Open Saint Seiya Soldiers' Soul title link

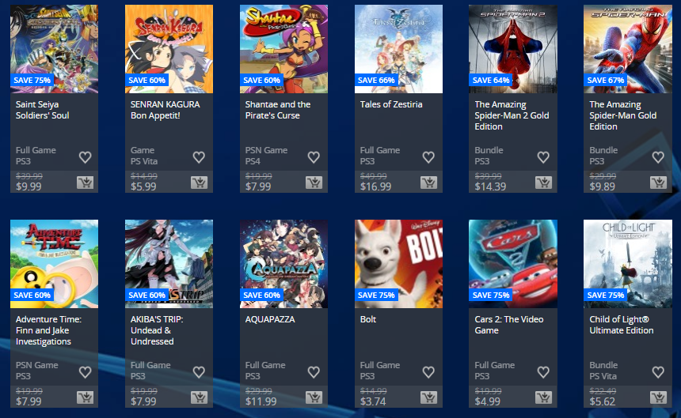coord(42,110)
